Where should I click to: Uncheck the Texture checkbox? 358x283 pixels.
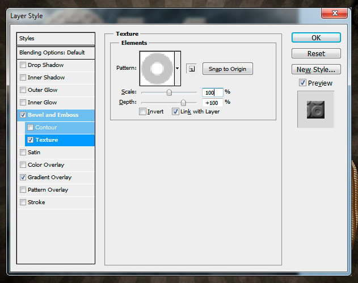tap(31, 140)
